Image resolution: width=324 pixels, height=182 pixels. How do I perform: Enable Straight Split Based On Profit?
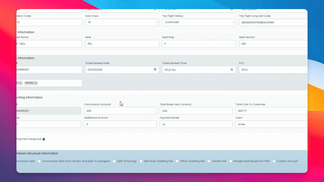[231, 161]
